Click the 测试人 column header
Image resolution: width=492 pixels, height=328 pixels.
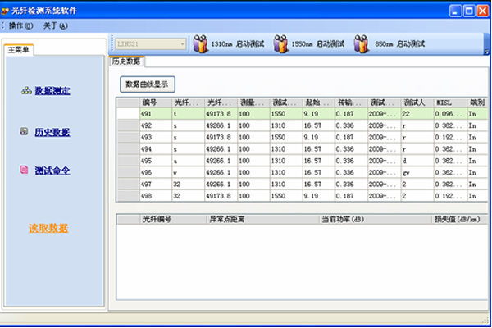tap(417, 102)
